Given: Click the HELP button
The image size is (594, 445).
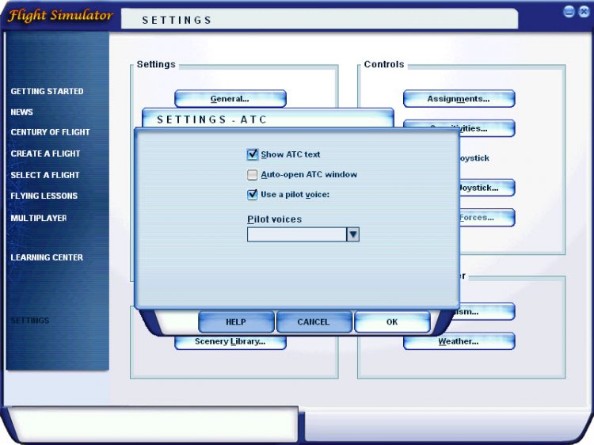Looking at the screenshot, I should 236,322.
